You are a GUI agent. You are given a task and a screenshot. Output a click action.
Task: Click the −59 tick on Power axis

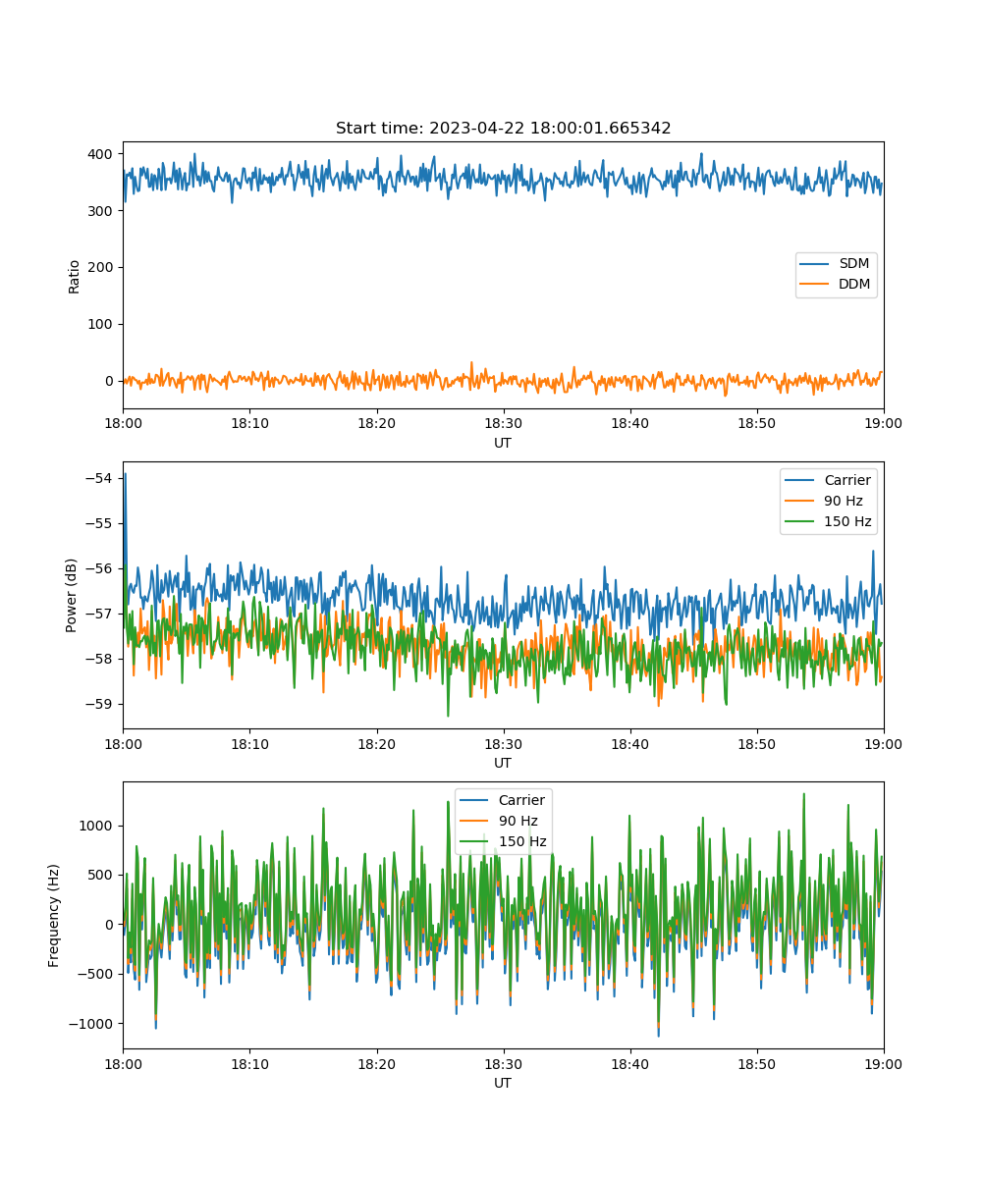(100, 704)
